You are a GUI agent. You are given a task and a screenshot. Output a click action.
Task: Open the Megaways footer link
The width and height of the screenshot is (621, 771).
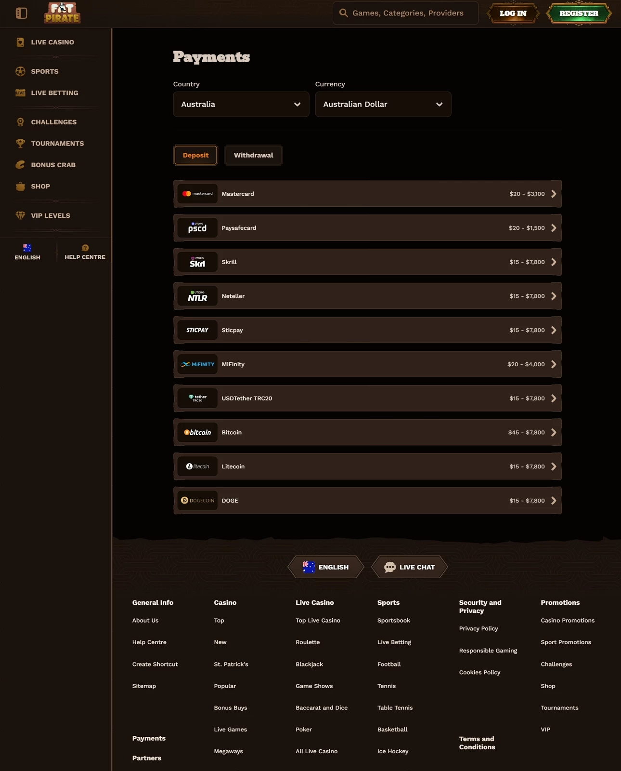tap(229, 751)
